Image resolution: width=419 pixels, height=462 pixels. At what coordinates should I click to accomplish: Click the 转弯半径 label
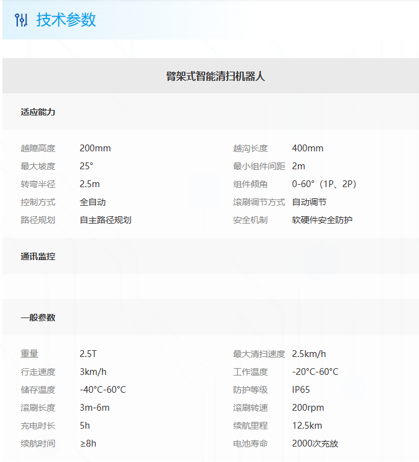(x=38, y=184)
